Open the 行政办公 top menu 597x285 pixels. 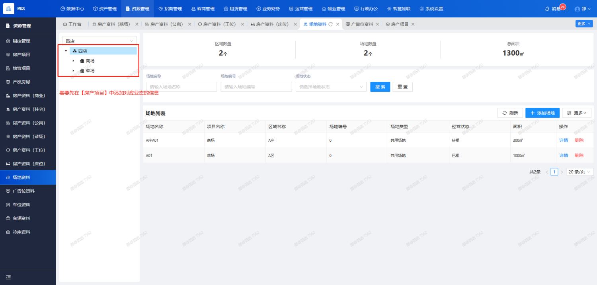pos(366,9)
